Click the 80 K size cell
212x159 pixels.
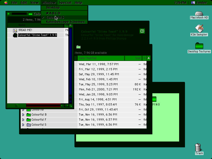138,84
